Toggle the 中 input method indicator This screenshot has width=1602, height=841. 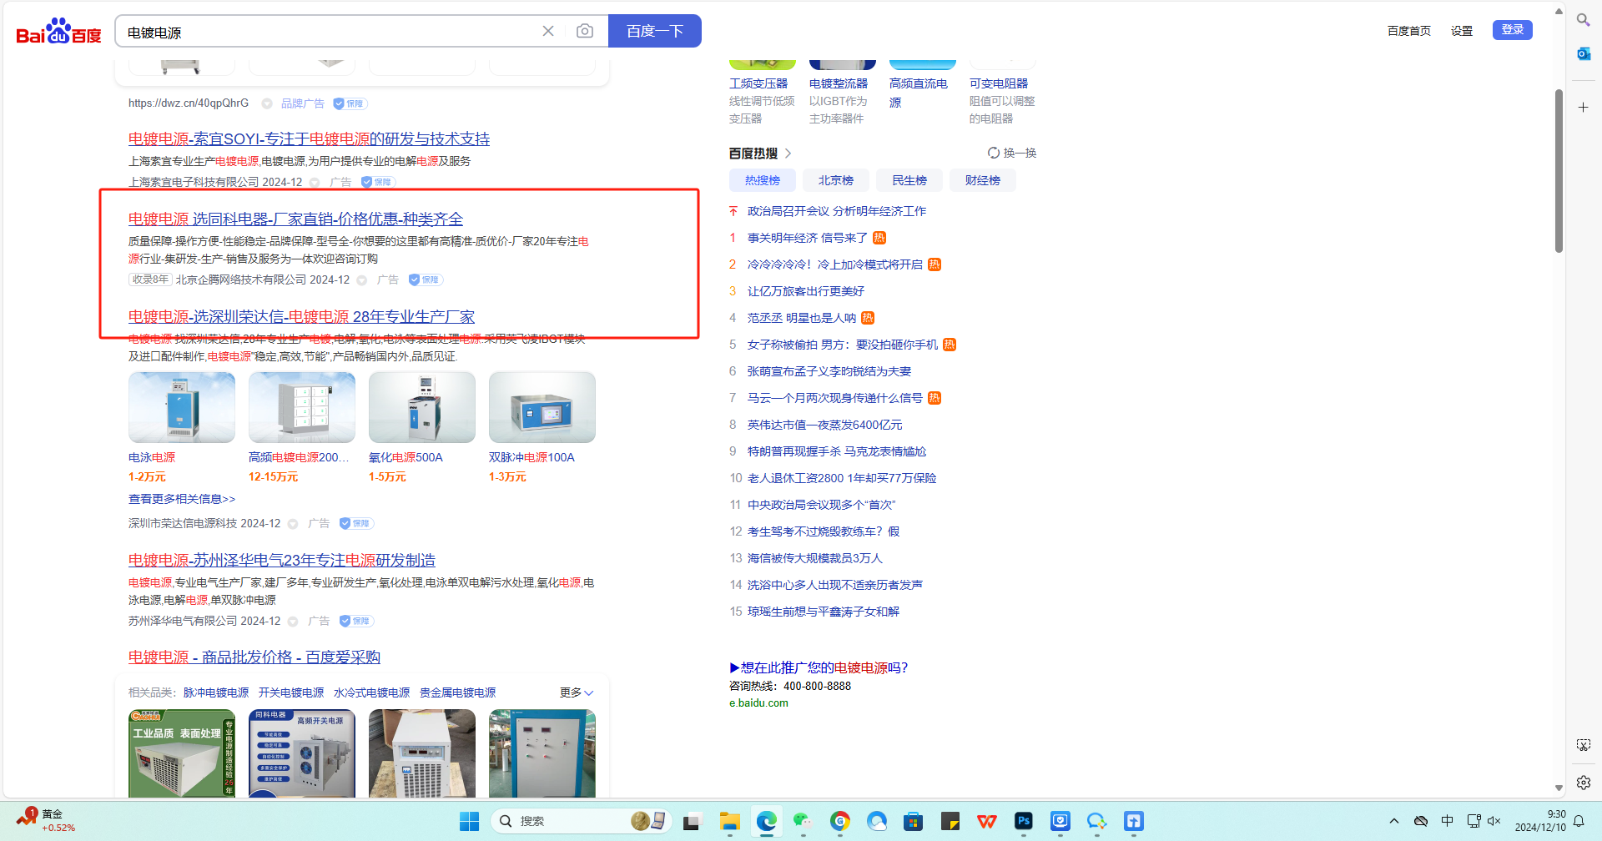click(1448, 821)
